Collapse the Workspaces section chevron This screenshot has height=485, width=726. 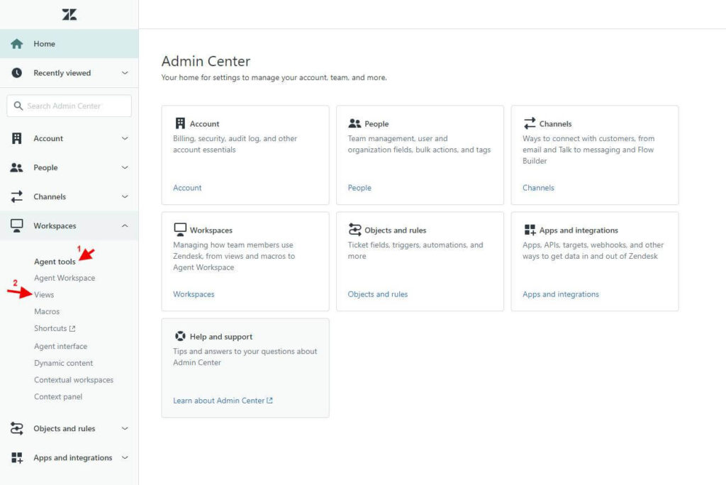coord(125,225)
